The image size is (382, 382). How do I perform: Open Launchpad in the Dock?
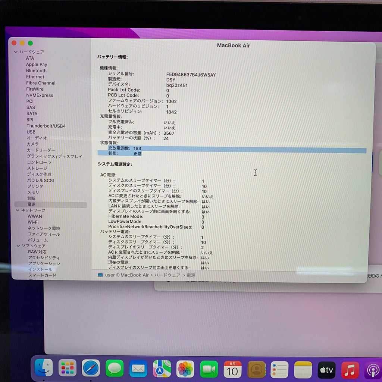[x=68, y=368]
